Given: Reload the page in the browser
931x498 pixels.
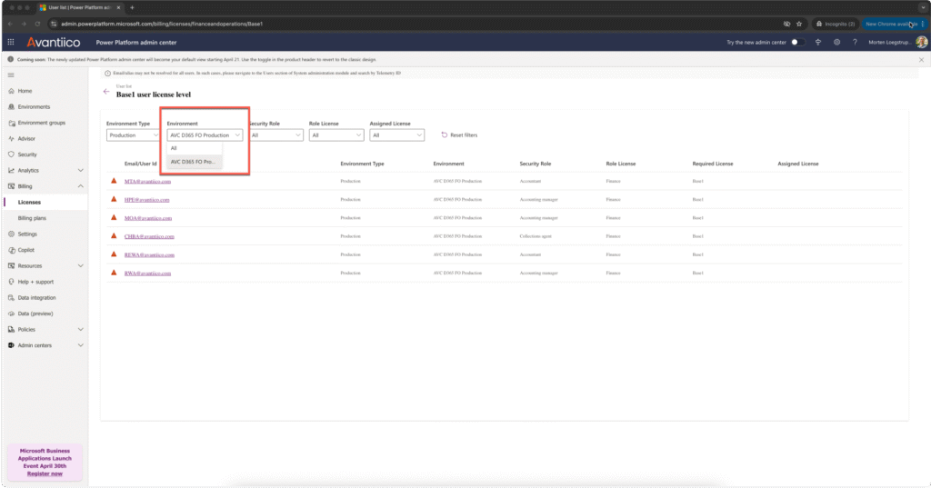Looking at the screenshot, I should pos(36,24).
